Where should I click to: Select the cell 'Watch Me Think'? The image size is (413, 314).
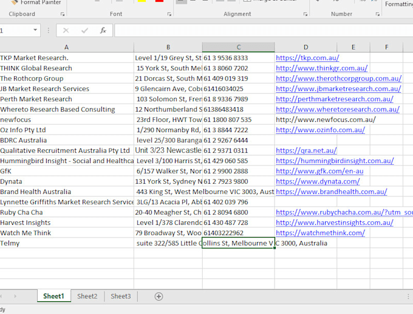[67, 233]
